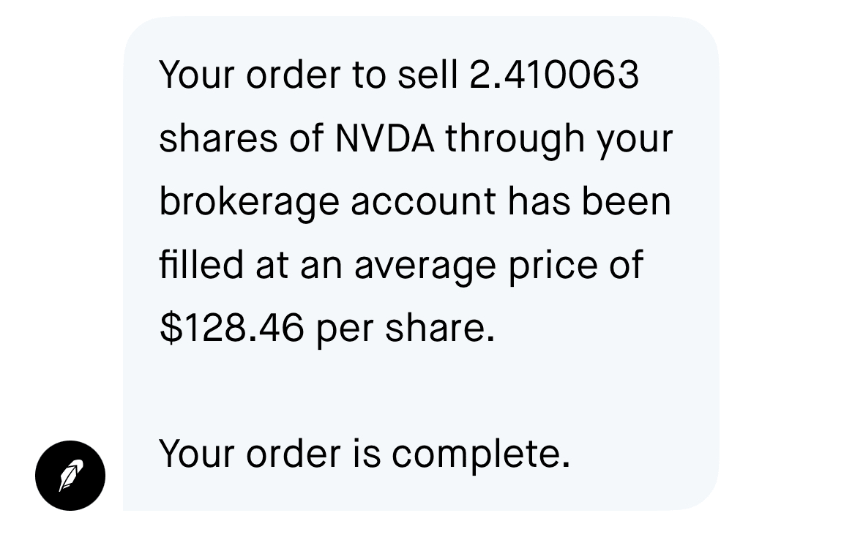Screen dimensions: 863x543
Task: Click the word "order" in the last line
Action: (294, 454)
